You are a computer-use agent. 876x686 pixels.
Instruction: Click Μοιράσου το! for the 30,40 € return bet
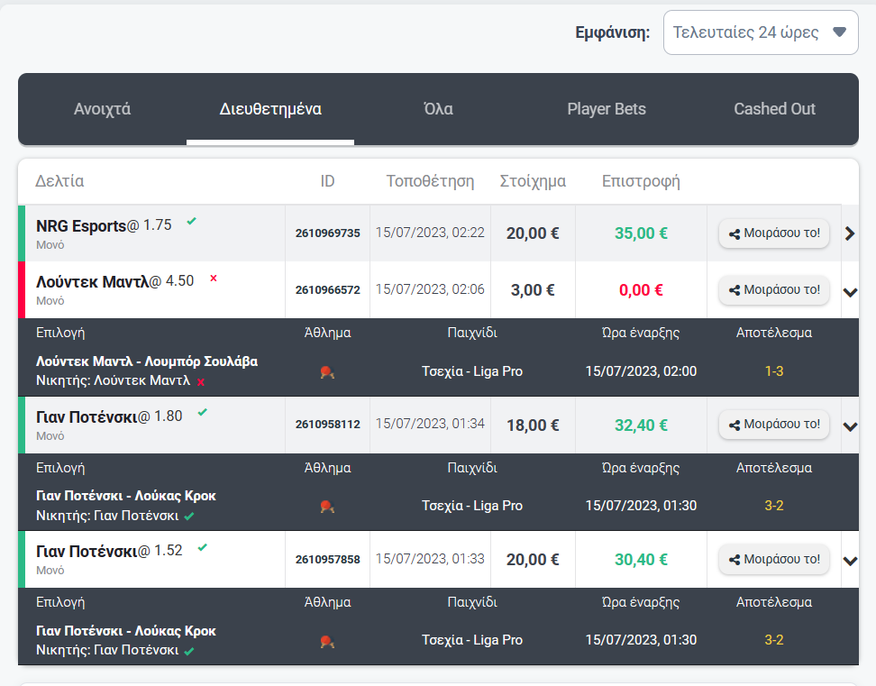[x=774, y=559]
